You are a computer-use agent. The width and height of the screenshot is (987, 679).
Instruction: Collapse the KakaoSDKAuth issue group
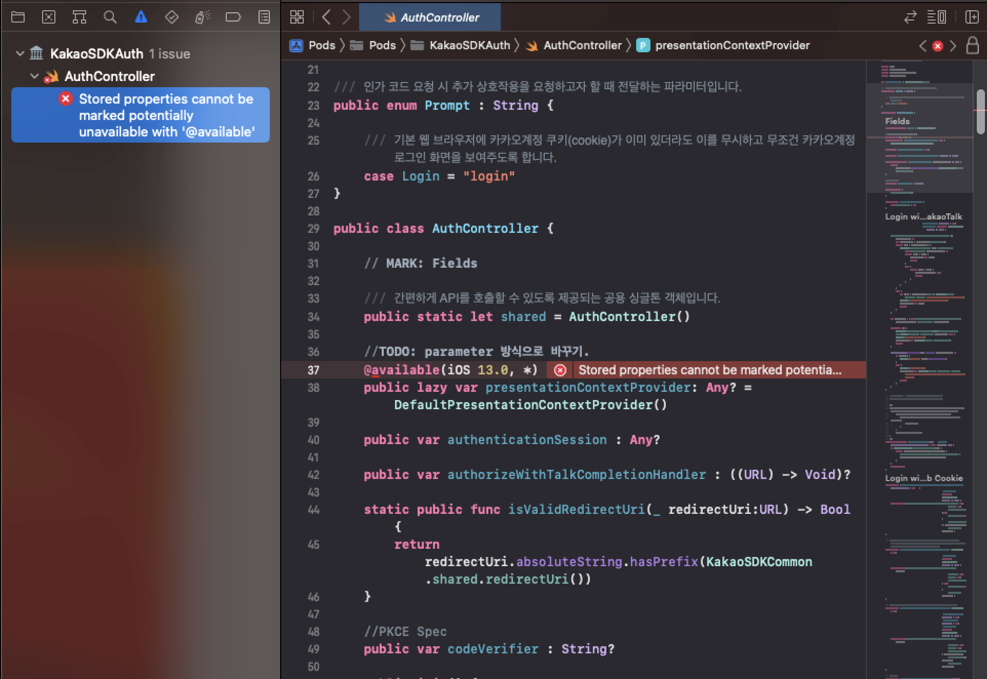click(x=20, y=53)
